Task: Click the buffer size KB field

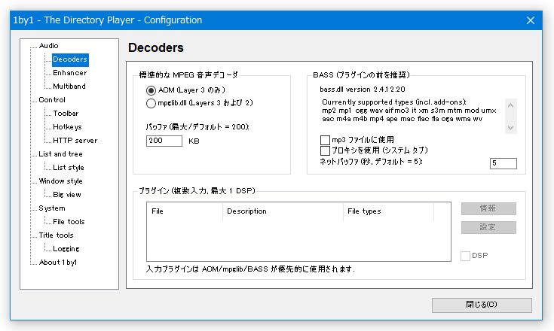Action: (164, 141)
